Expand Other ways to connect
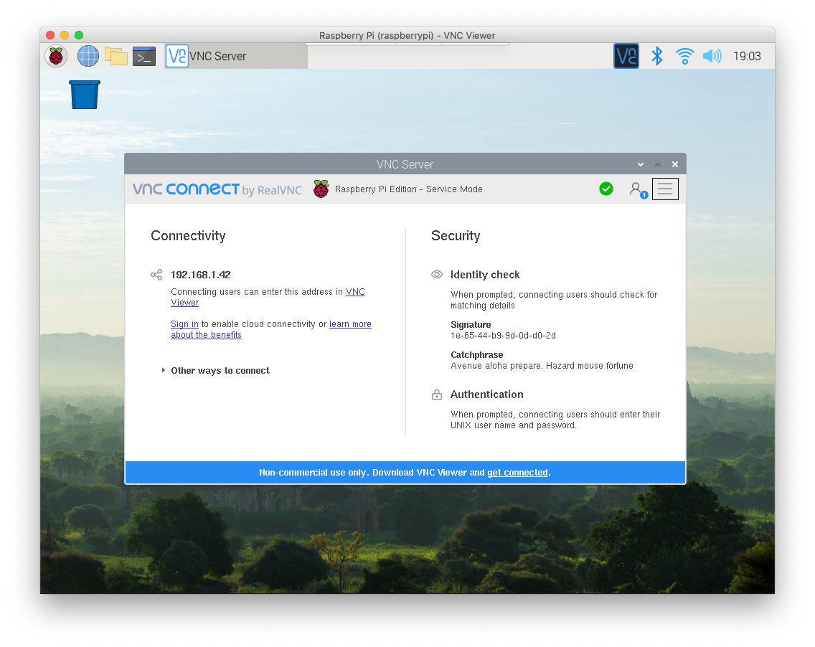Viewport: 815px width, 647px height. point(220,370)
